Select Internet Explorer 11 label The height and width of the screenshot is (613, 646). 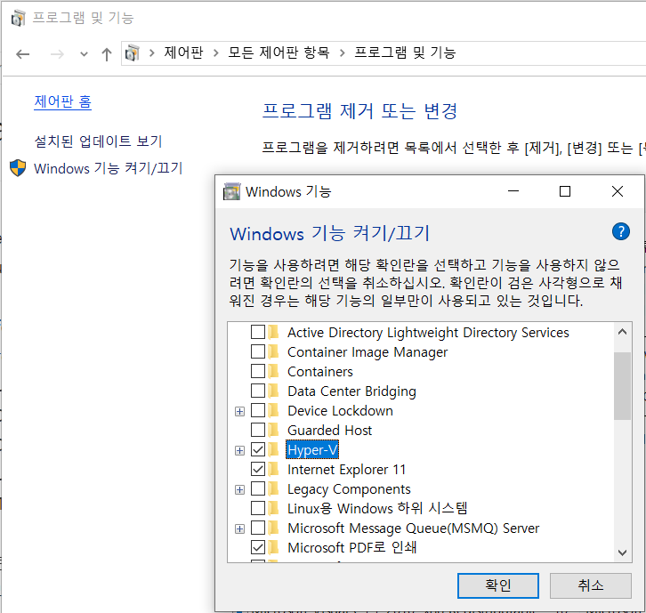pyautogui.click(x=346, y=469)
